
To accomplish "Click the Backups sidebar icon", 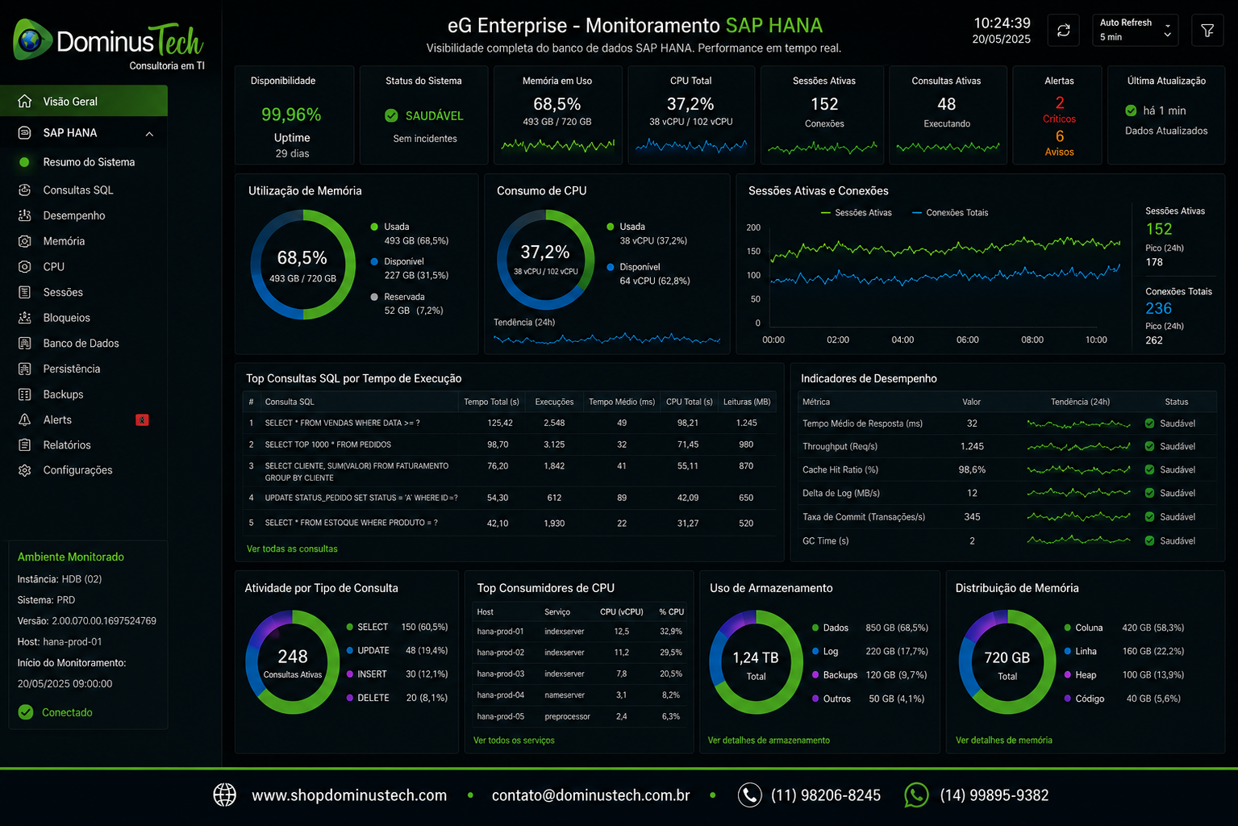I will [25, 394].
